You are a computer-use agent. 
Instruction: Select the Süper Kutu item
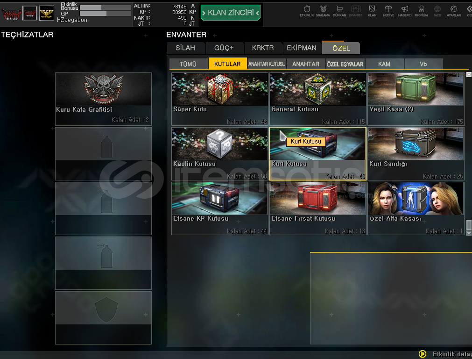coord(220,99)
